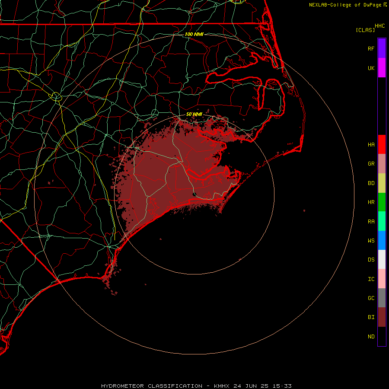389x389 pixels.
Task: Click the IC light pink legend swatch
Action: pyautogui.click(x=382, y=279)
